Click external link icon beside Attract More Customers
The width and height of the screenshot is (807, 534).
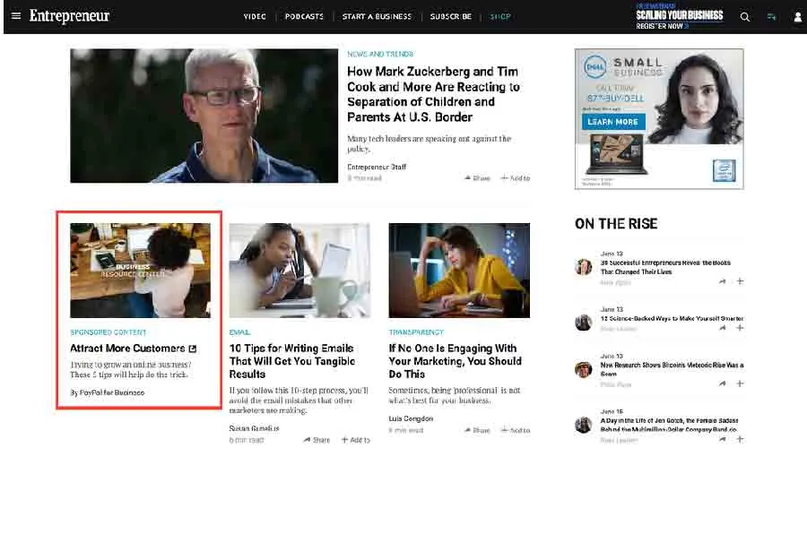click(x=193, y=349)
